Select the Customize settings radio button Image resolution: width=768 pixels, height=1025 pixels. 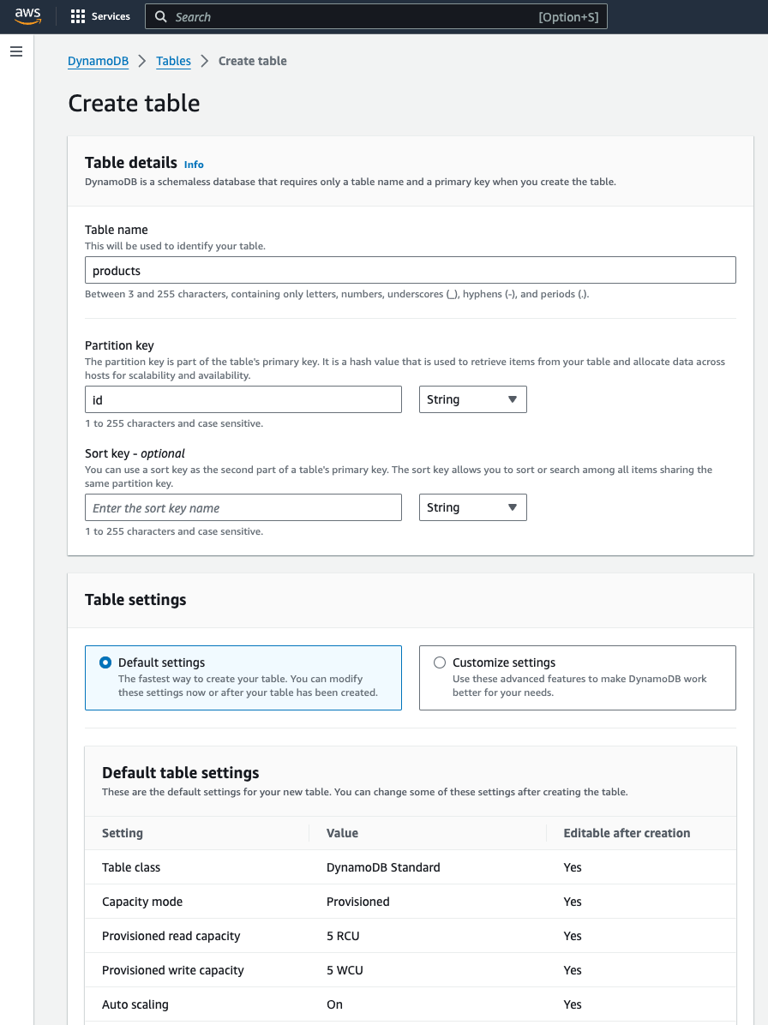tap(440, 662)
